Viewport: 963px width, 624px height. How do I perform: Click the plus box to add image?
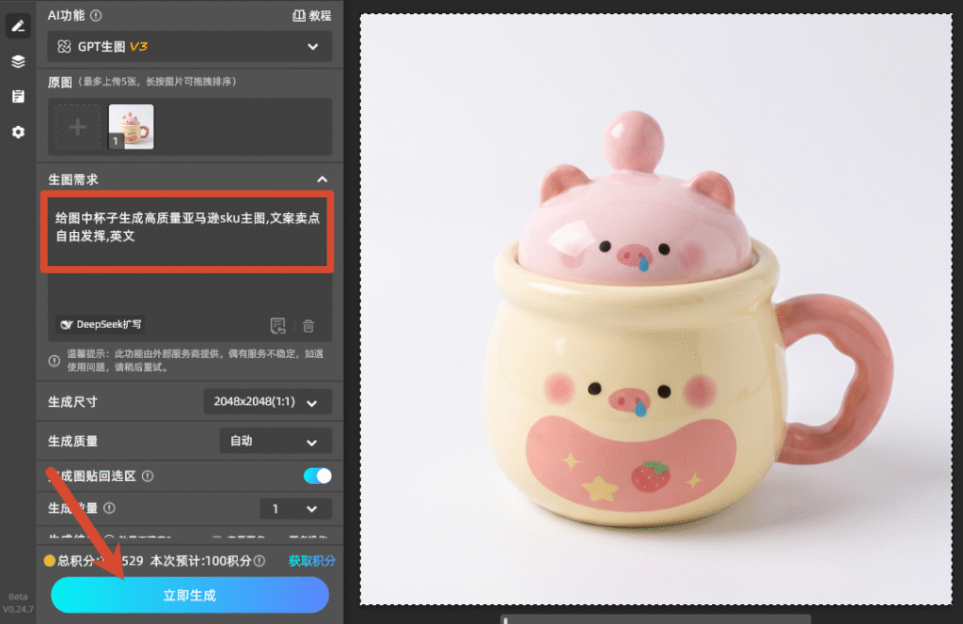(x=77, y=127)
